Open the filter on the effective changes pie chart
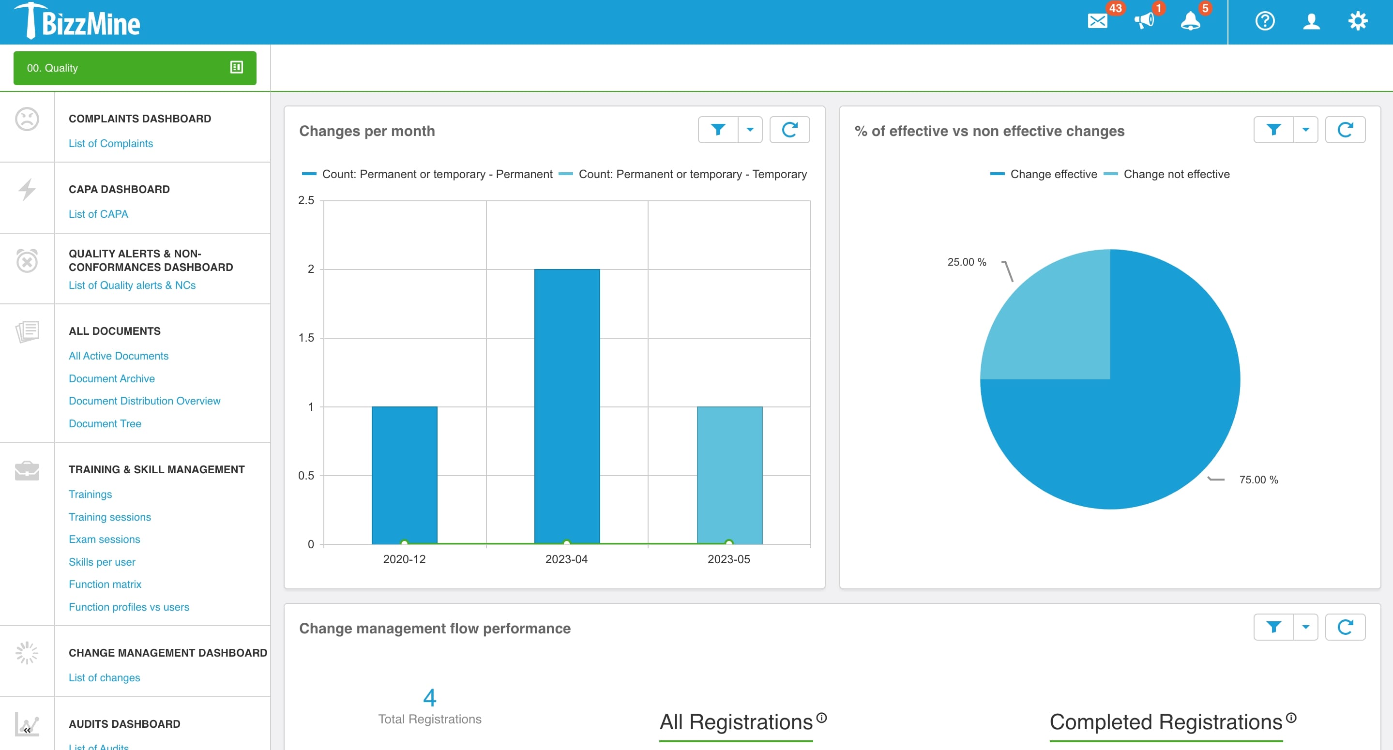 click(x=1274, y=129)
